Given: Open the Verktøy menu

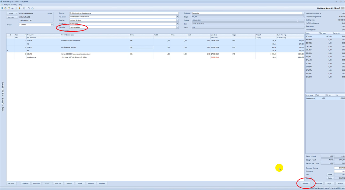Looking at the screenshot, I should coord(14,5).
